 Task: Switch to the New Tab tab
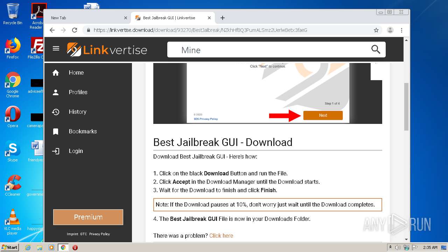click(x=87, y=18)
